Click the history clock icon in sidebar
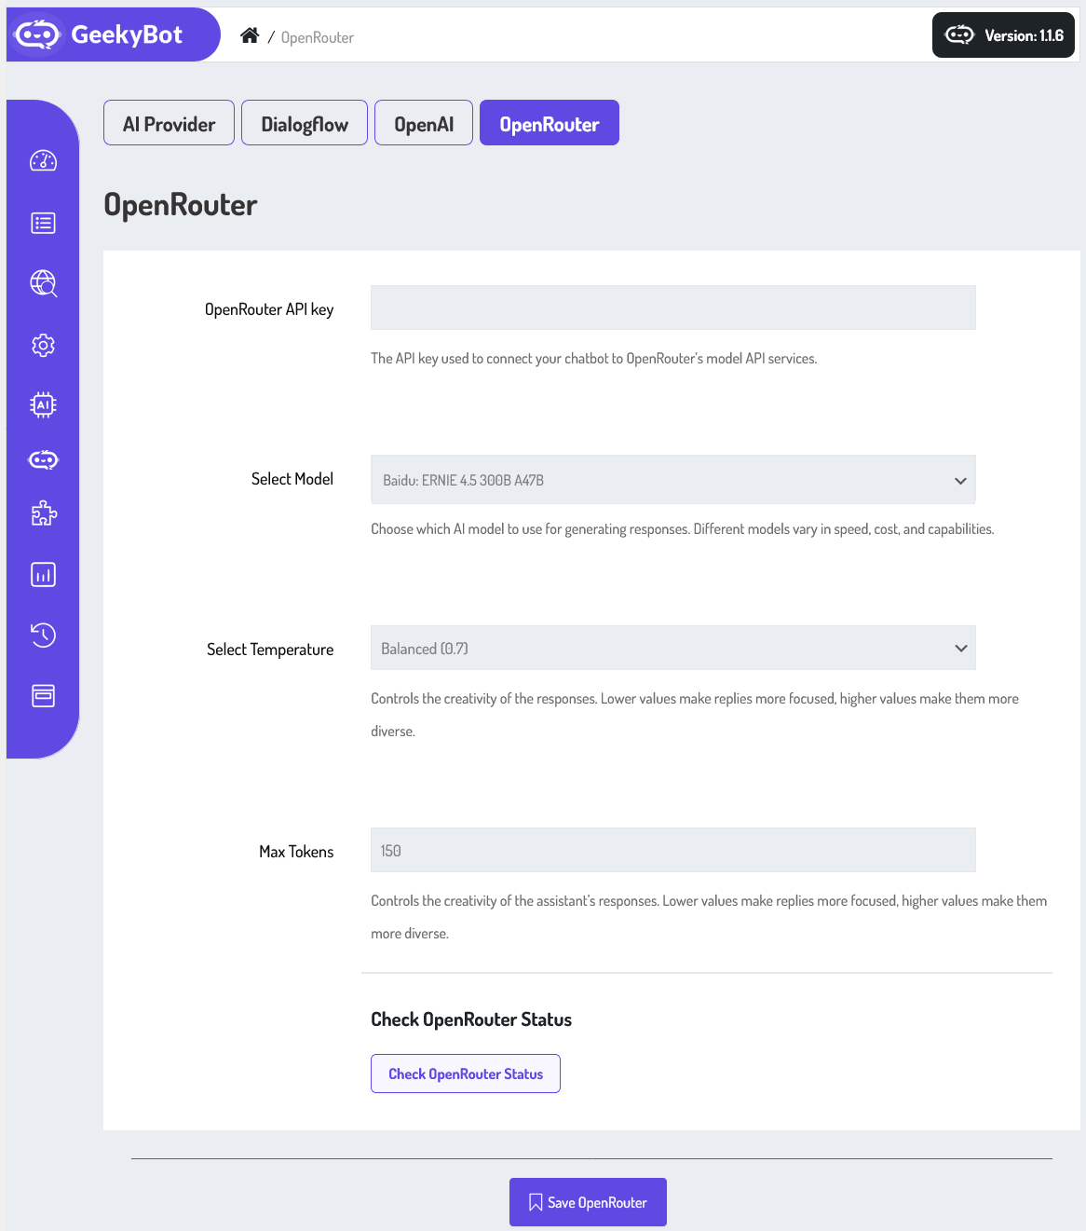The height and width of the screenshot is (1231, 1086). [x=43, y=635]
